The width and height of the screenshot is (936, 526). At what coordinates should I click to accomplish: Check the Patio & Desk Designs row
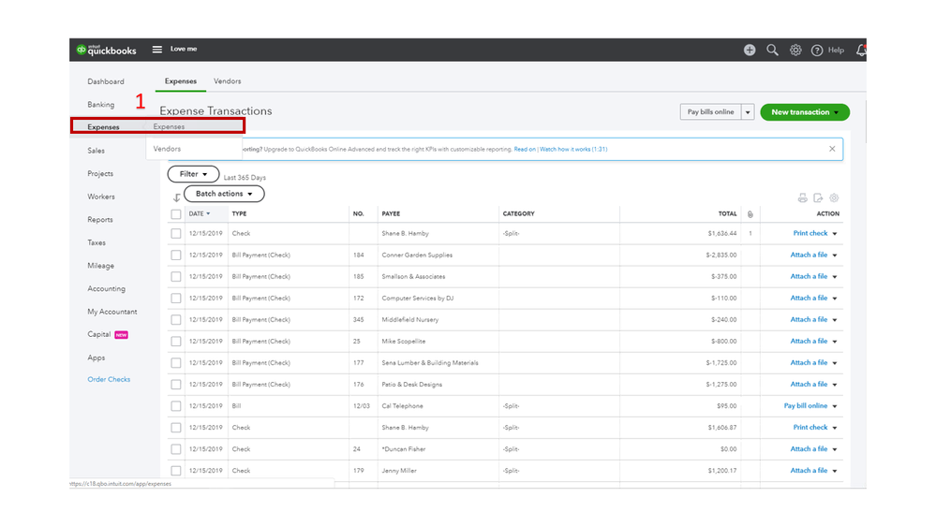point(176,385)
